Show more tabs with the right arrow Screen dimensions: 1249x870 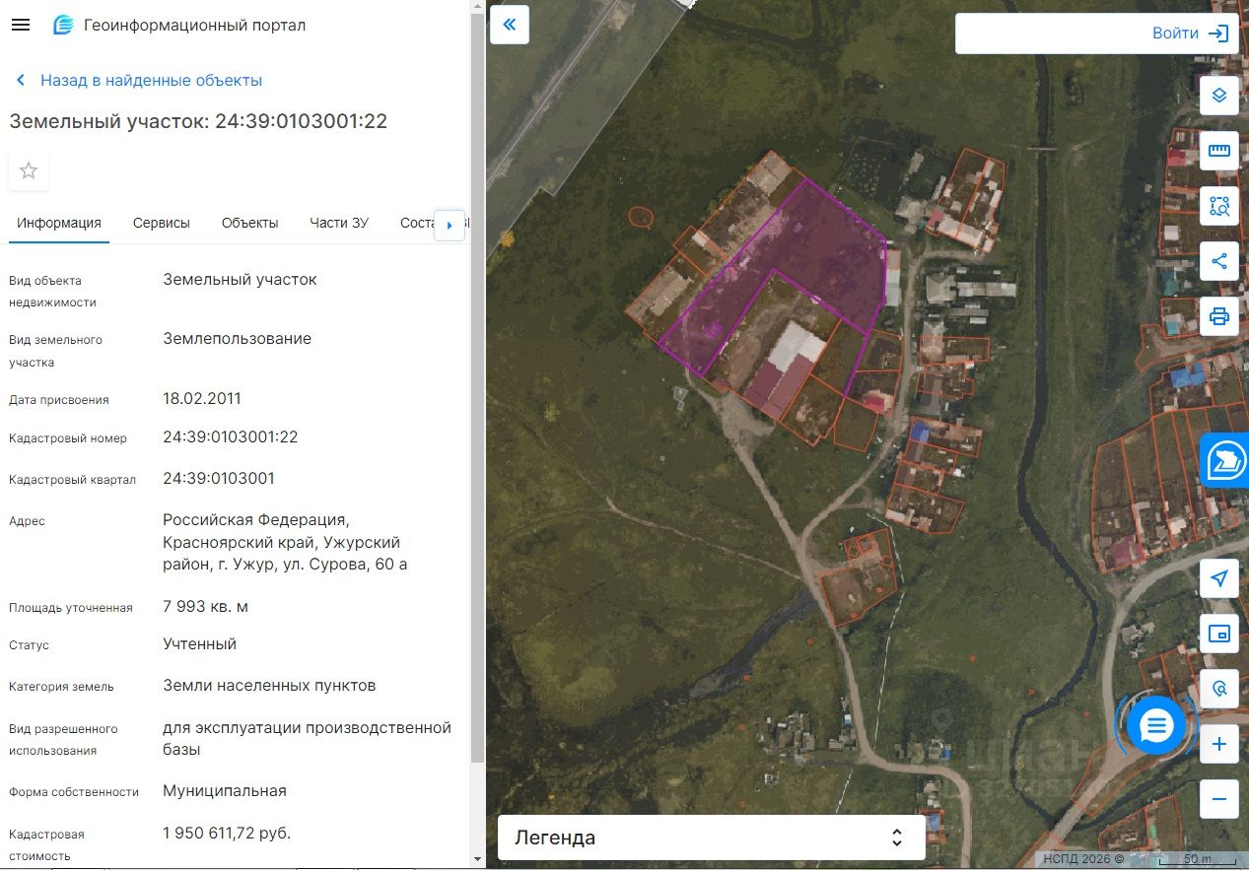point(450,225)
